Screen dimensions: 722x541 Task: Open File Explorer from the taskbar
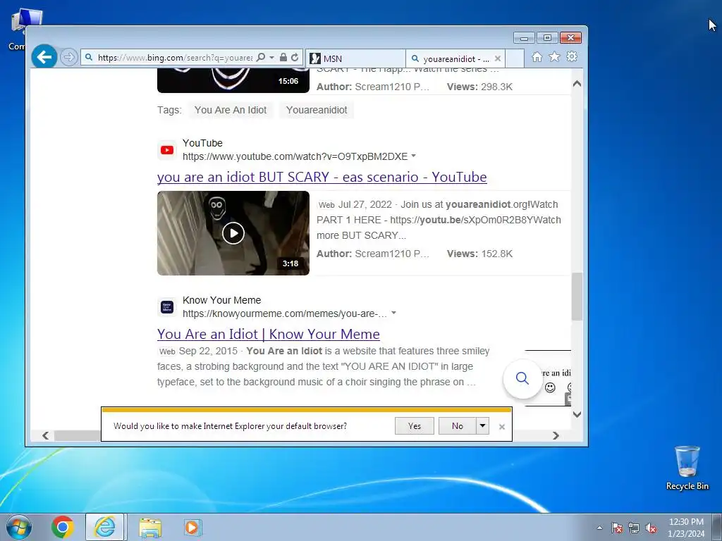(150, 527)
